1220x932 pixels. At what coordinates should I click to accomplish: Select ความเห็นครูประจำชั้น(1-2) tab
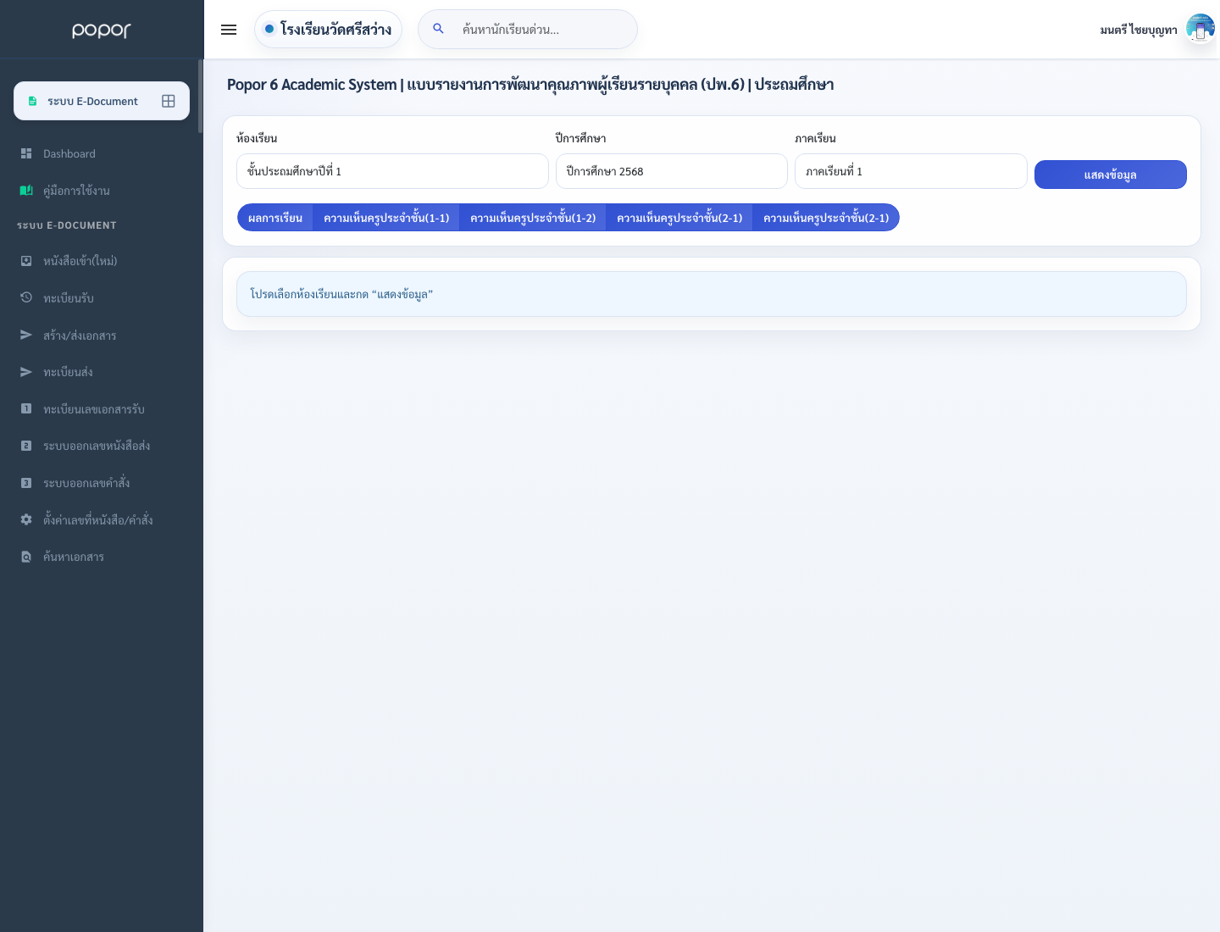click(533, 218)
